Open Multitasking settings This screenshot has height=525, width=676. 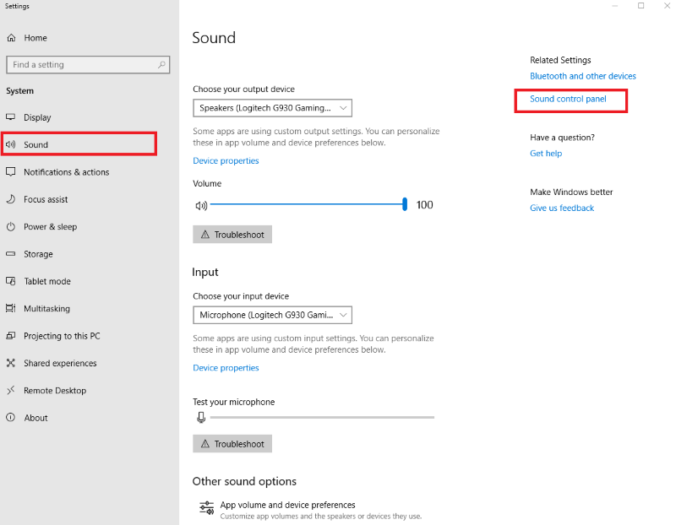tap(47, 308)
